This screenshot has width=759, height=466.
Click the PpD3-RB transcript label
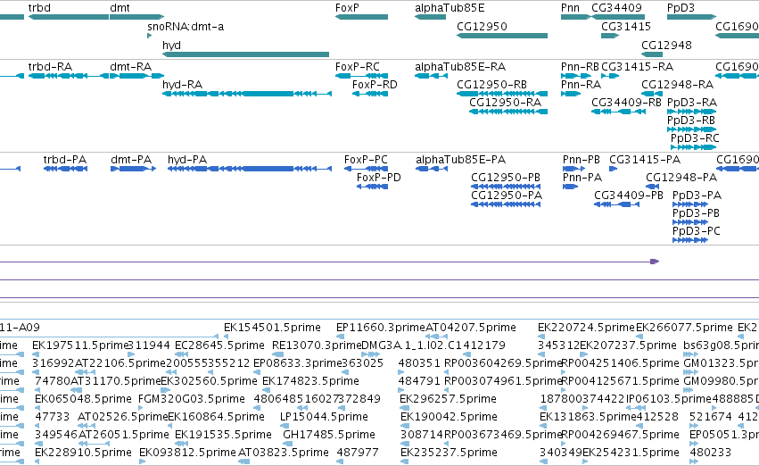coord(690,121)
